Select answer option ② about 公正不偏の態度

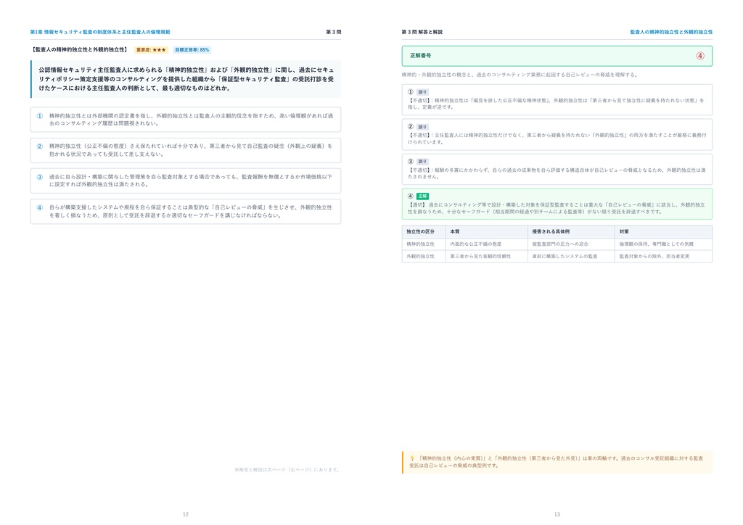pyautogui.click(x=186, y=150)
